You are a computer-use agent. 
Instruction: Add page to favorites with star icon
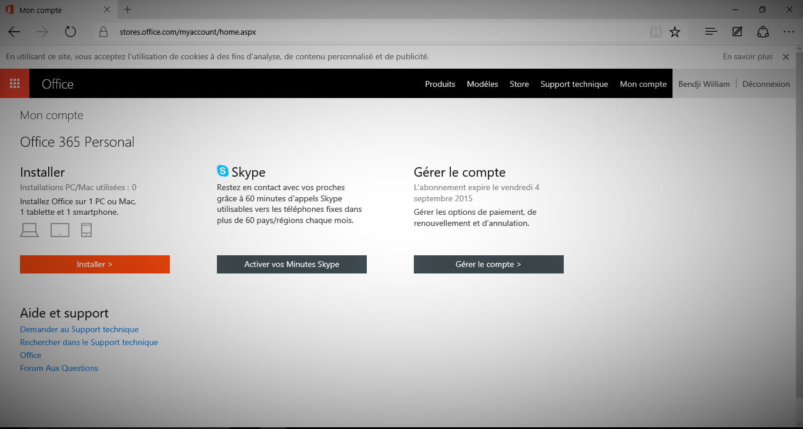(675, 32)
